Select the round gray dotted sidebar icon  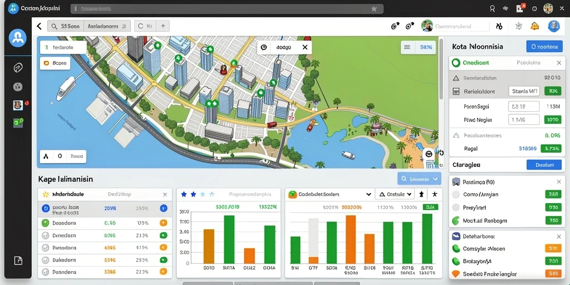click(18, 86)
